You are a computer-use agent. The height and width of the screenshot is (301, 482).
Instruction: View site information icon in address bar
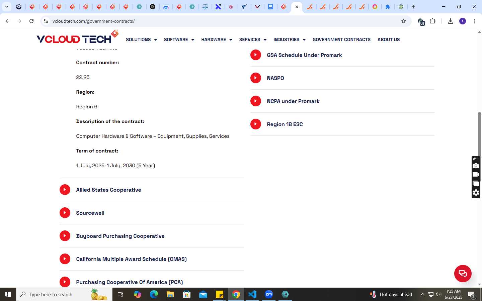46,21
